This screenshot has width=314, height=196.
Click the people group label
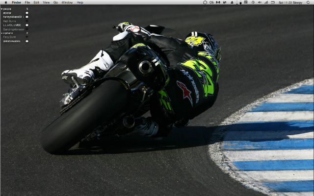[7, 9]
